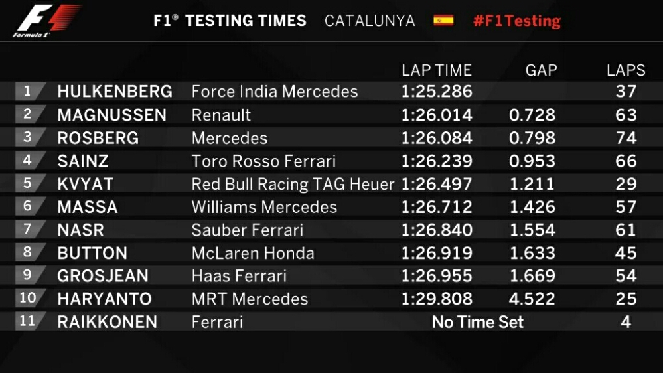
Task: Click position 1 badge for Hulkenberg
Action: point(28,91)
